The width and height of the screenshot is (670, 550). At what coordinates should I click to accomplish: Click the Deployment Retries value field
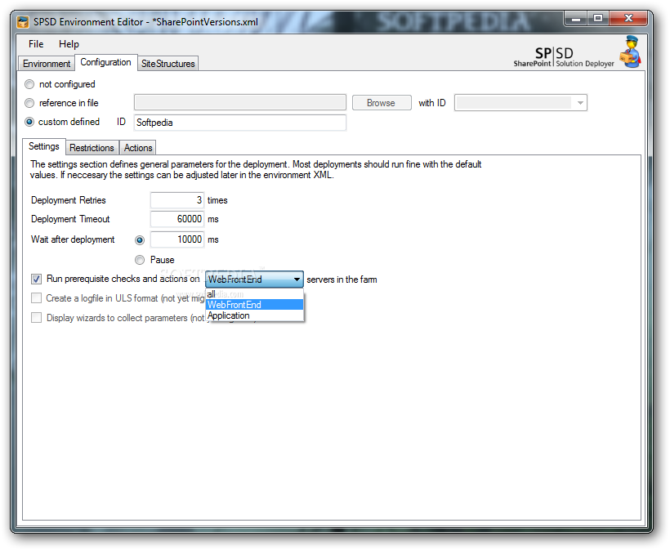[x=177, y=200]
